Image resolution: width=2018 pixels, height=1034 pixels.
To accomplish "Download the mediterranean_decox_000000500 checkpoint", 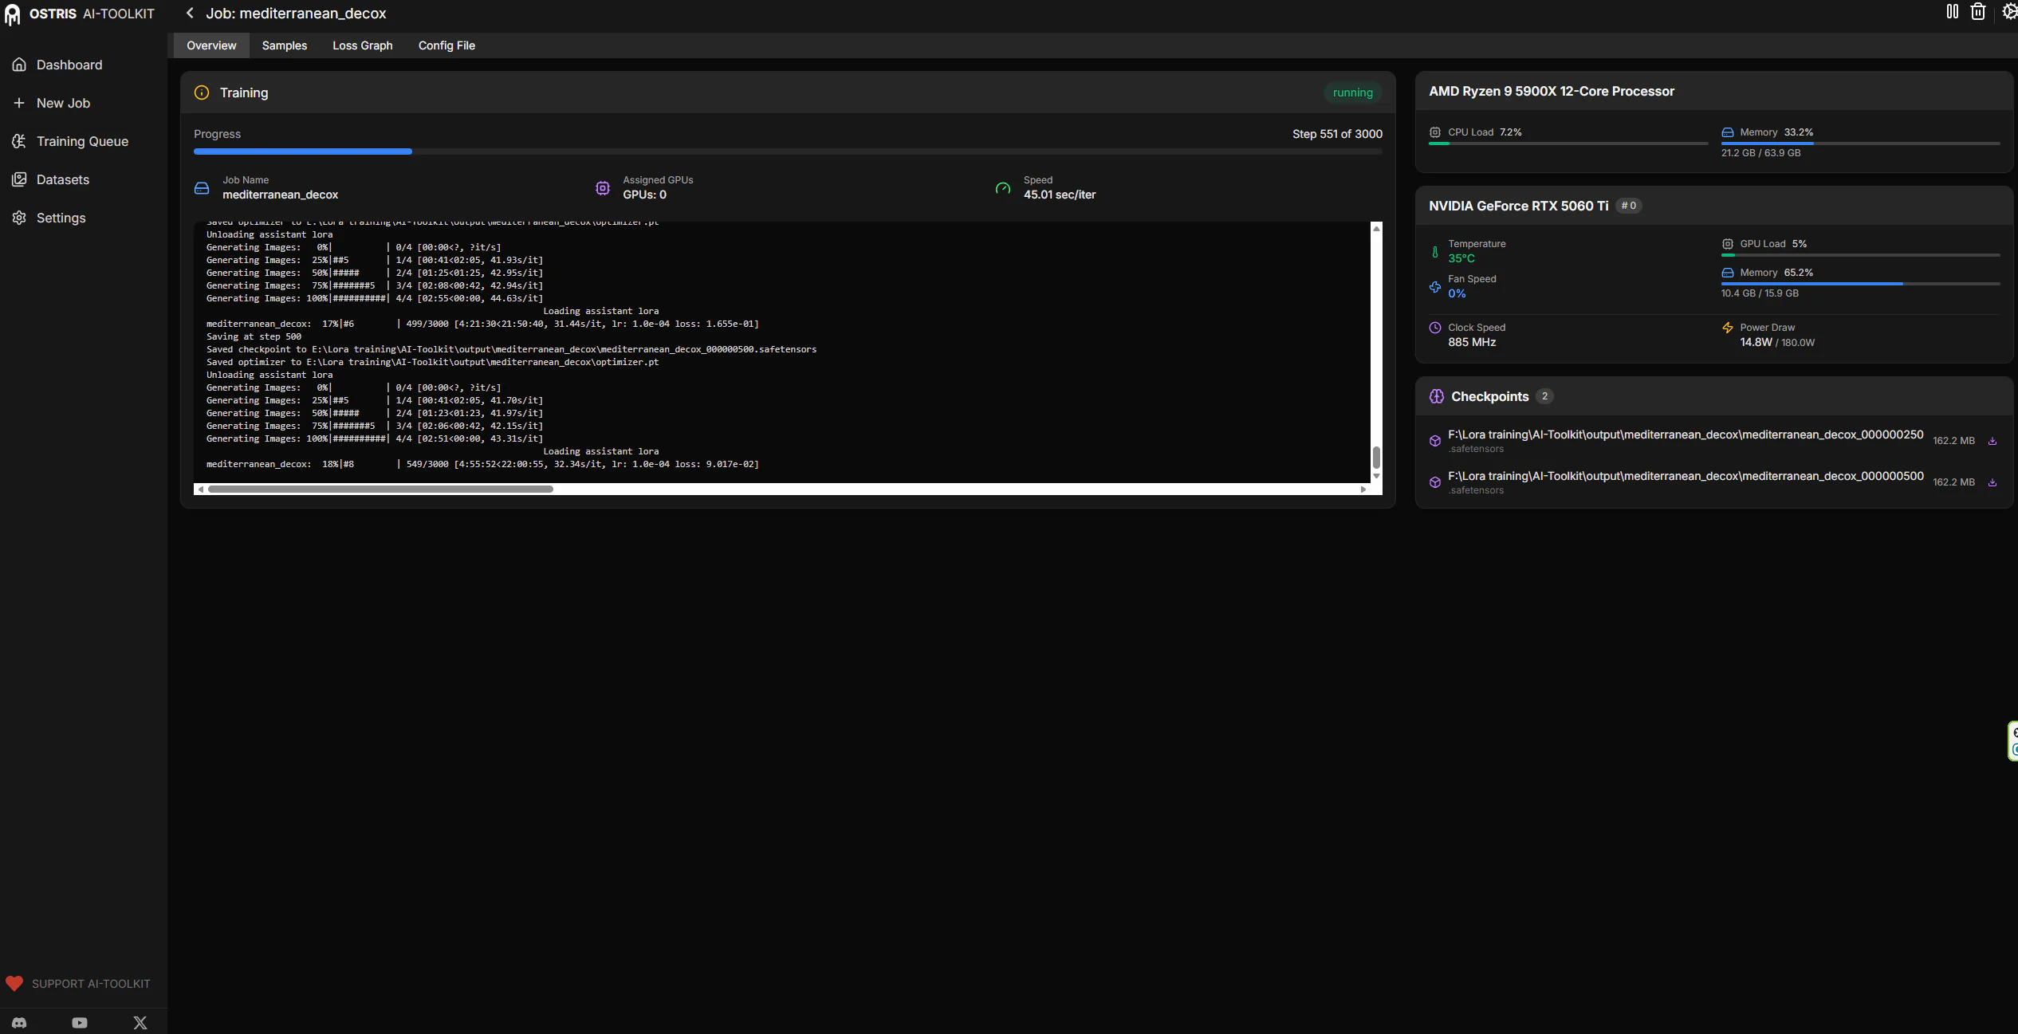I will point(1992,482).
